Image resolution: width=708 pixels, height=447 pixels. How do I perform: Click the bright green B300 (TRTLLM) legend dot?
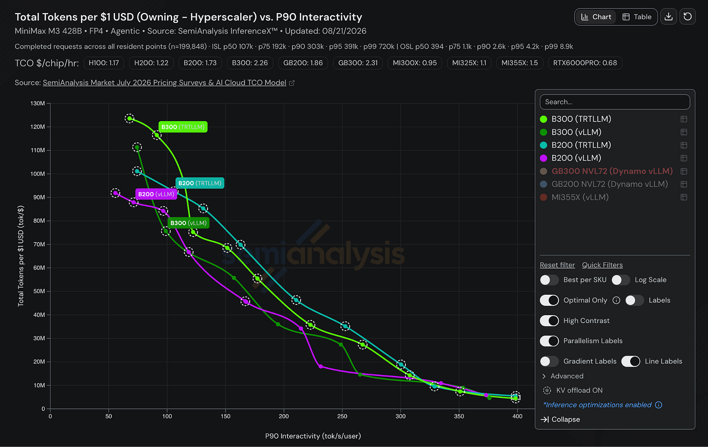[544, 119]
